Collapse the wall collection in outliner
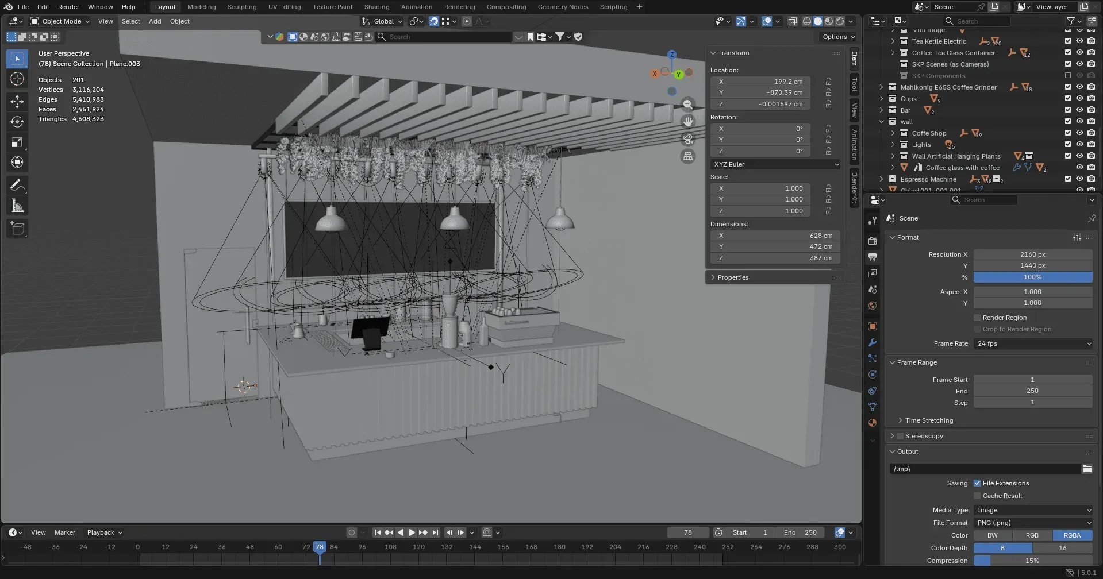The width and height of the screenshot is (1103, 579). coord(881,122)
